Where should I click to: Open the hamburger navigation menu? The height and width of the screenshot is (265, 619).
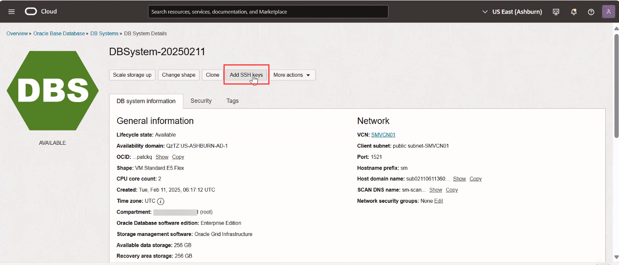pos(12,12)
